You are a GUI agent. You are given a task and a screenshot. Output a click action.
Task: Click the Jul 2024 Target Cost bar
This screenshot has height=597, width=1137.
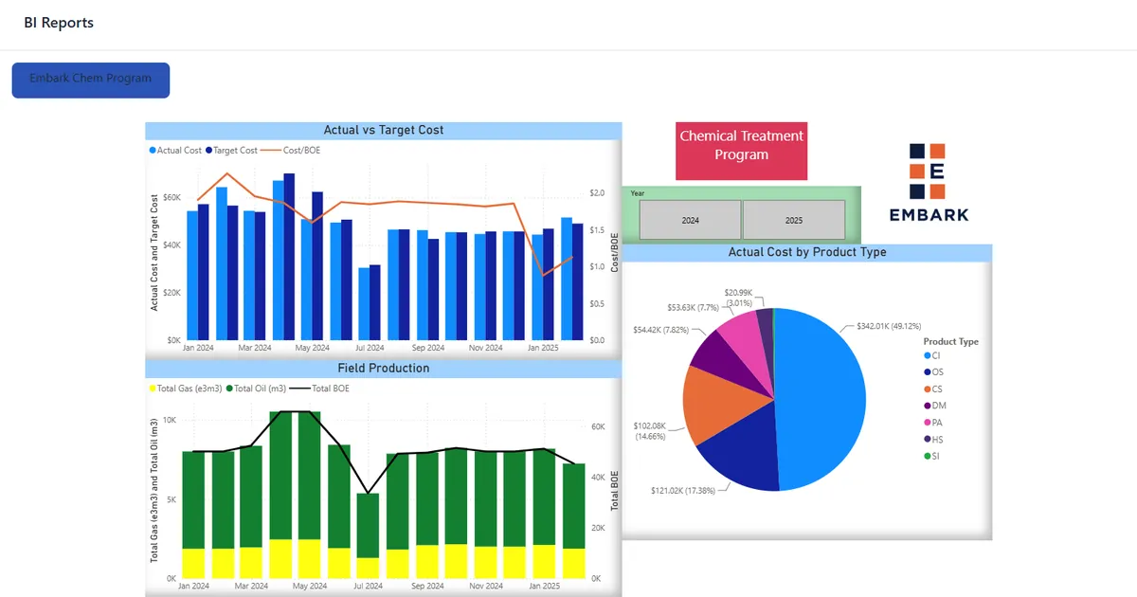pyautogui.click(x=375, y=301)
